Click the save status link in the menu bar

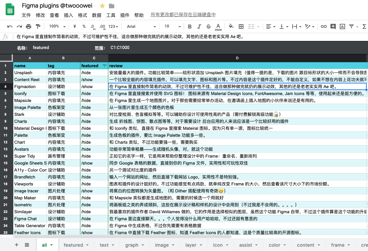[183, 15]
